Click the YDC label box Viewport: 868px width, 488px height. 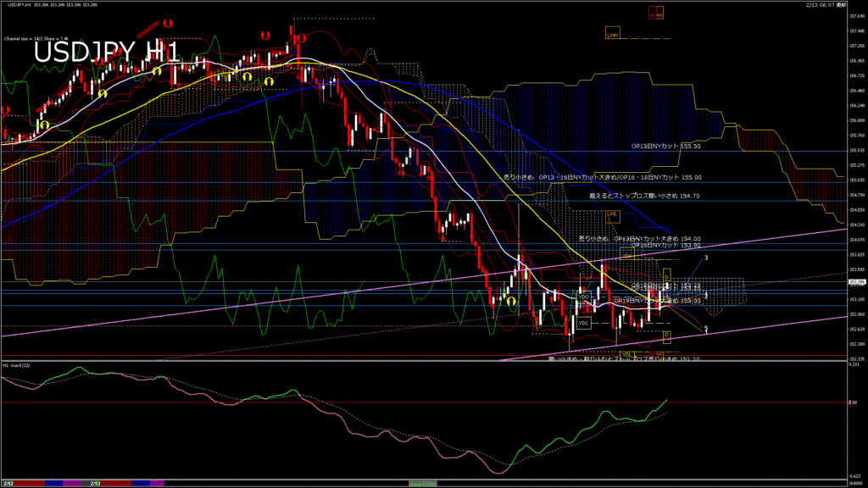(x=583, y=323)
